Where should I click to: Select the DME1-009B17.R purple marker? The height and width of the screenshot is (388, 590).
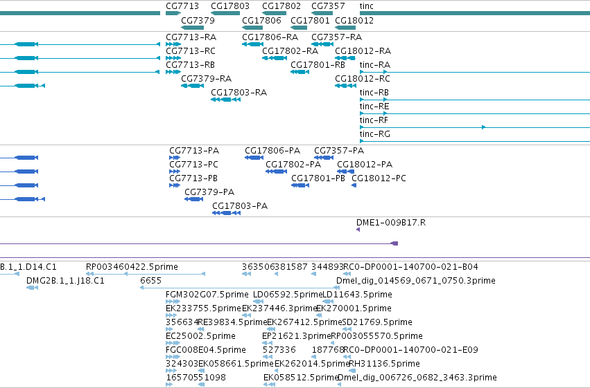click(x=358, y=230)
